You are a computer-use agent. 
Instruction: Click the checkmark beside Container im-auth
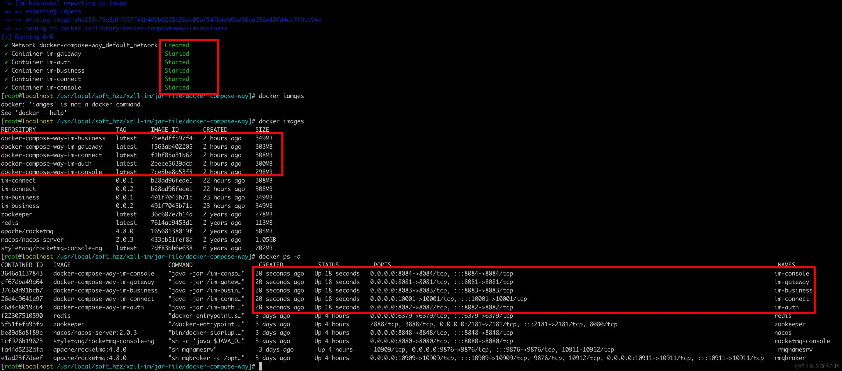6,62
